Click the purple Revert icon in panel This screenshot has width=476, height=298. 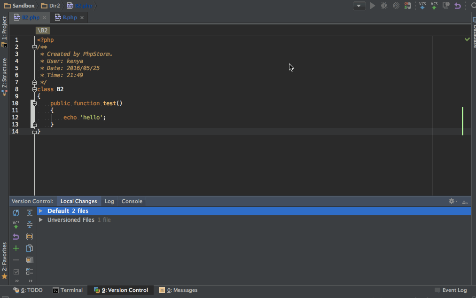pyautogui.click(x=16, y=236)
